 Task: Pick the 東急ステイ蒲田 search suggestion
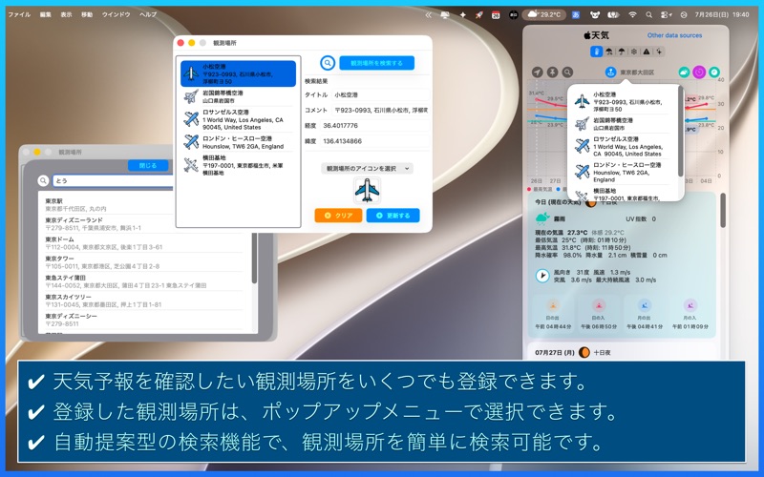coord(144,281)
